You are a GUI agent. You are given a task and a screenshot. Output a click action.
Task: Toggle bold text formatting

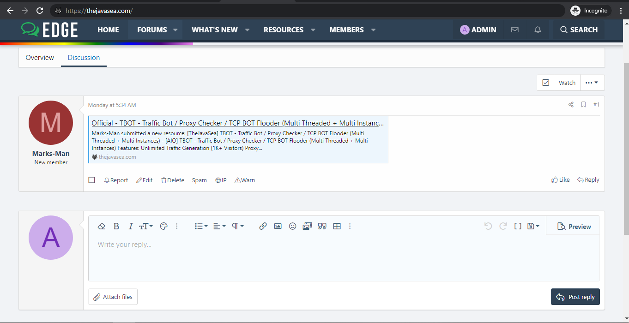(x=116, y=226)
